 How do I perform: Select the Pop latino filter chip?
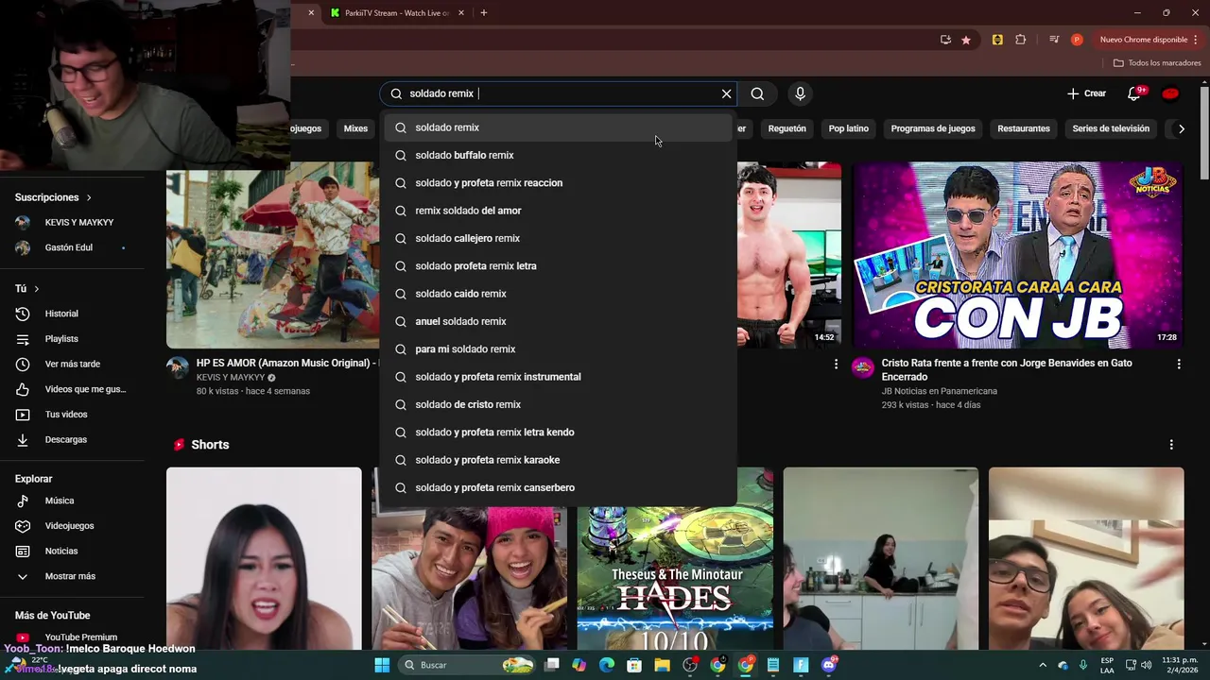click(x=848, y=128)
